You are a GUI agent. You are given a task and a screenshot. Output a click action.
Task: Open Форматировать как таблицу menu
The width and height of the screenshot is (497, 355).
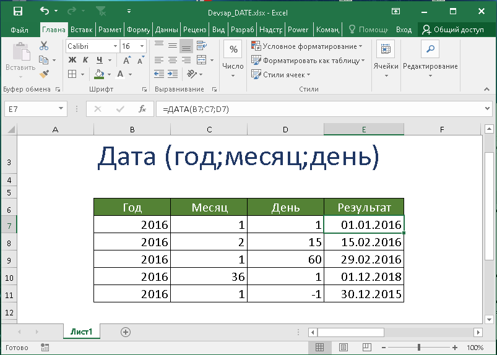coord(308,61)
